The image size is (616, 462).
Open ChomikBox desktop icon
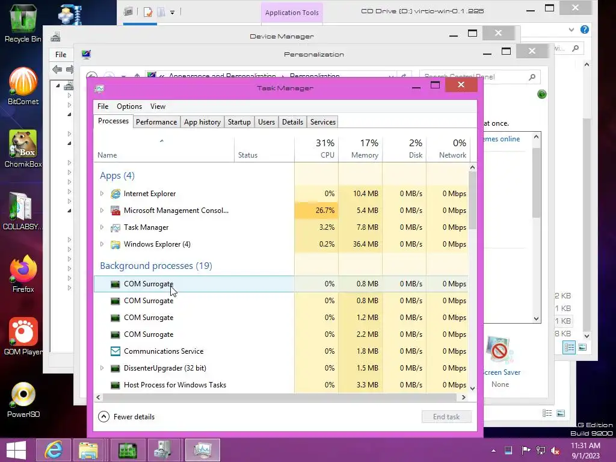tap(23, 149)
